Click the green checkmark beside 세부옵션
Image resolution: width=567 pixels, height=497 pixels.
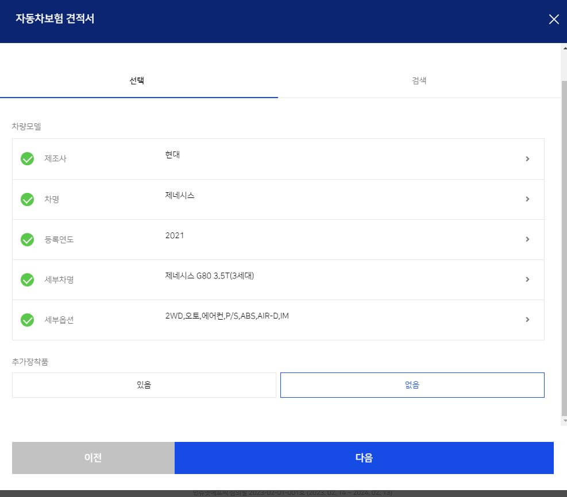click(x=27, y=320)
